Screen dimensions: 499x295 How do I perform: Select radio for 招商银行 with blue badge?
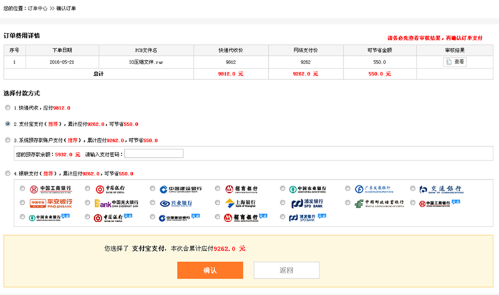[x=218, y=217]
